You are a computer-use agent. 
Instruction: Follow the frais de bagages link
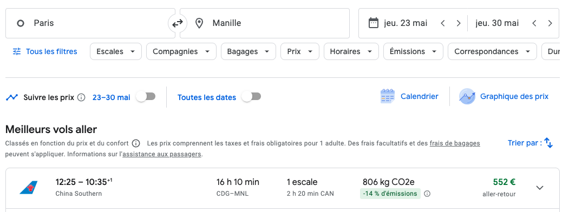click(455, 143)
